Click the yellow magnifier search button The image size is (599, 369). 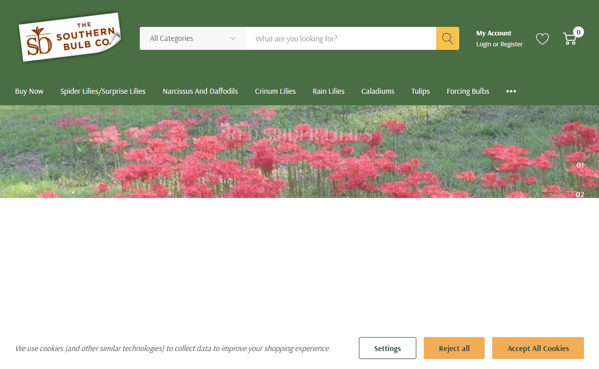click(448, 38)
